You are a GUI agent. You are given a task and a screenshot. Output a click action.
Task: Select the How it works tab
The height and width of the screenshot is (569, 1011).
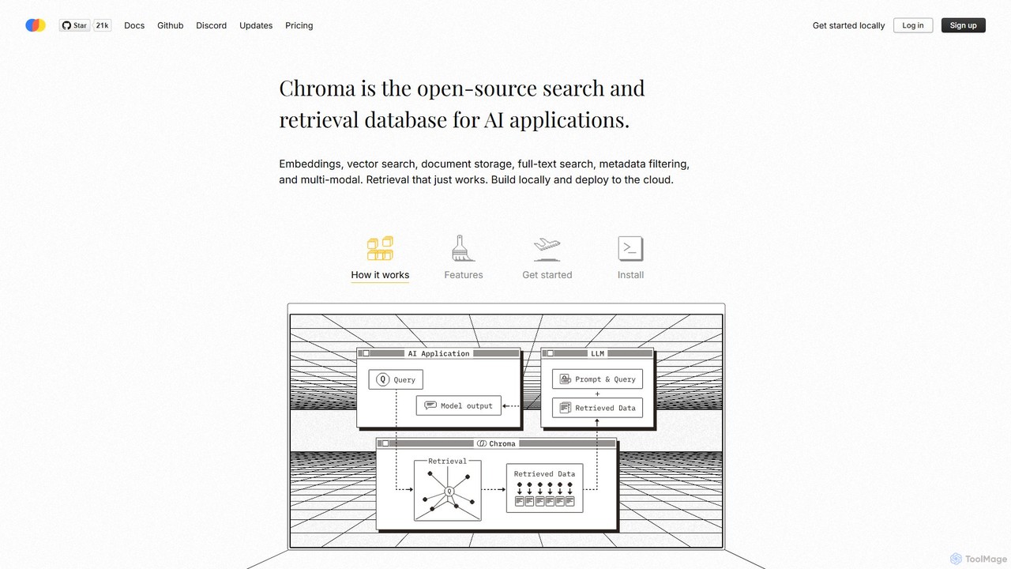click(380, 258)
